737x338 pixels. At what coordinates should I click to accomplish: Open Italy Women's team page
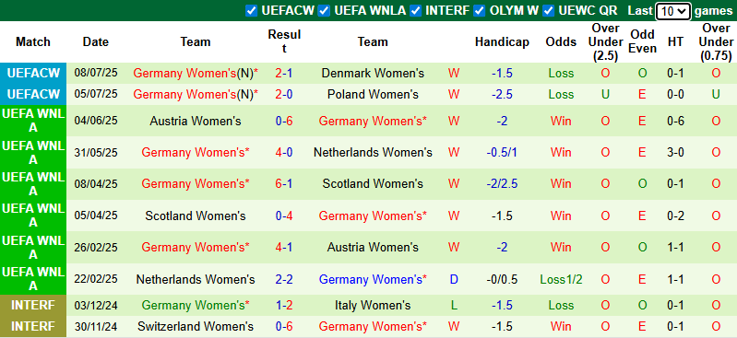coord(373,306)
